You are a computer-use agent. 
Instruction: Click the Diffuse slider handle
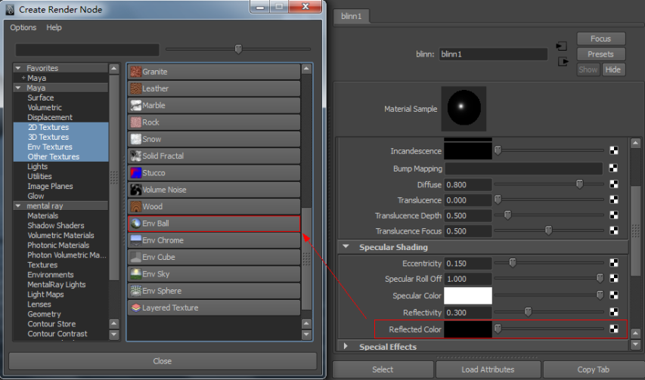pos(580,184)
